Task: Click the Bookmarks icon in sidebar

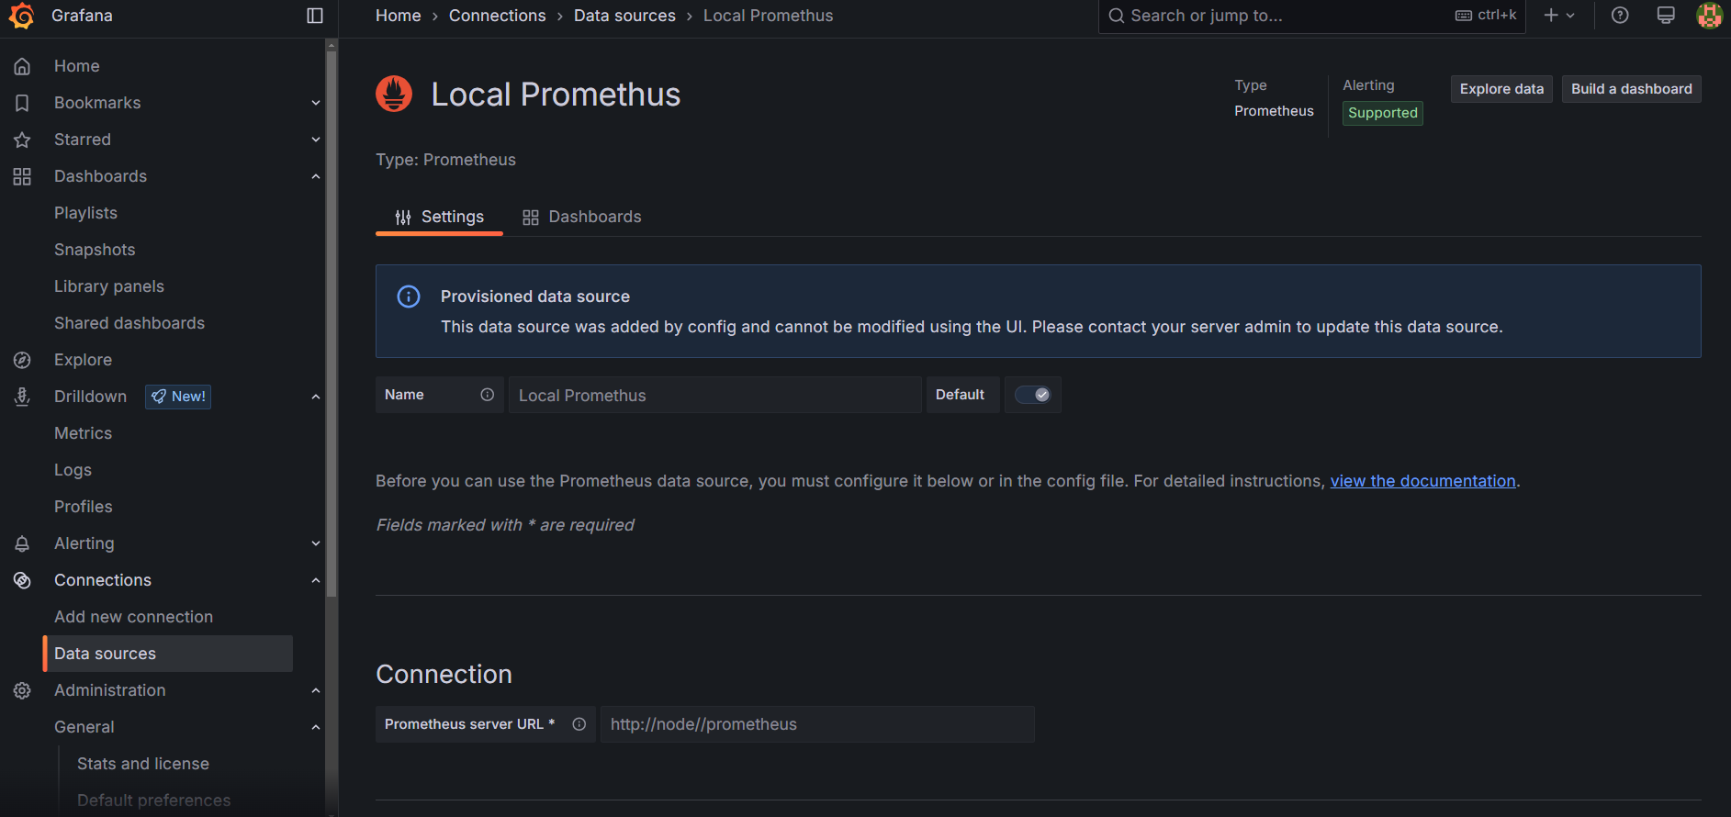Action: coord(22,103)
